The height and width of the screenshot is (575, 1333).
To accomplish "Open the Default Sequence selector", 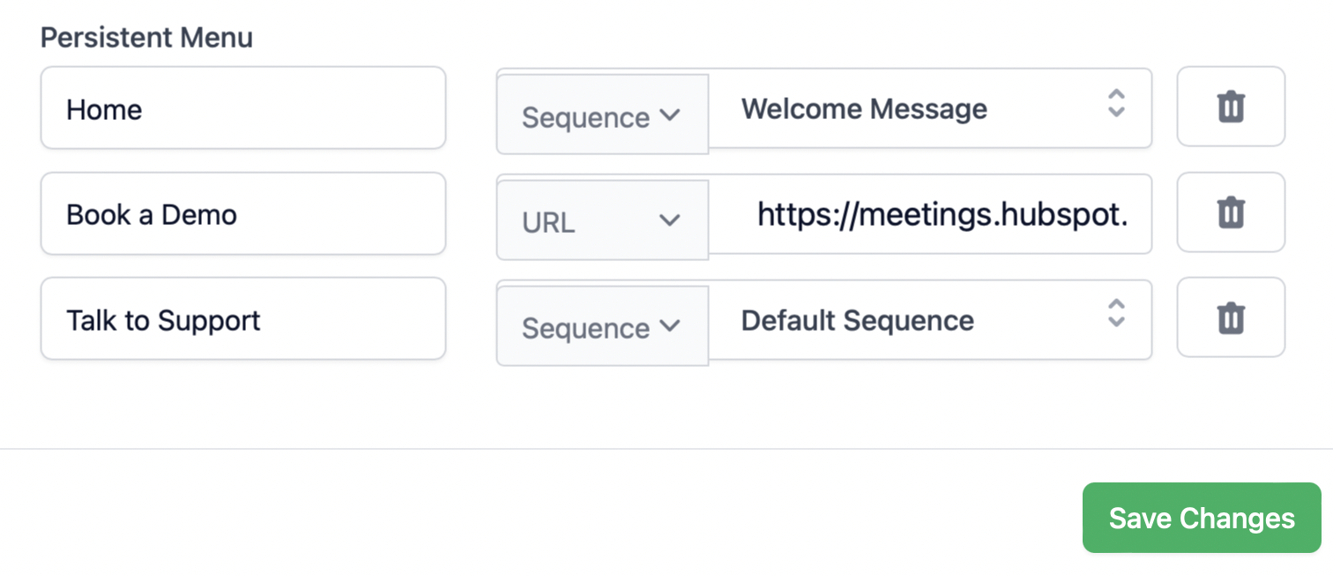I will pos(917,320).
